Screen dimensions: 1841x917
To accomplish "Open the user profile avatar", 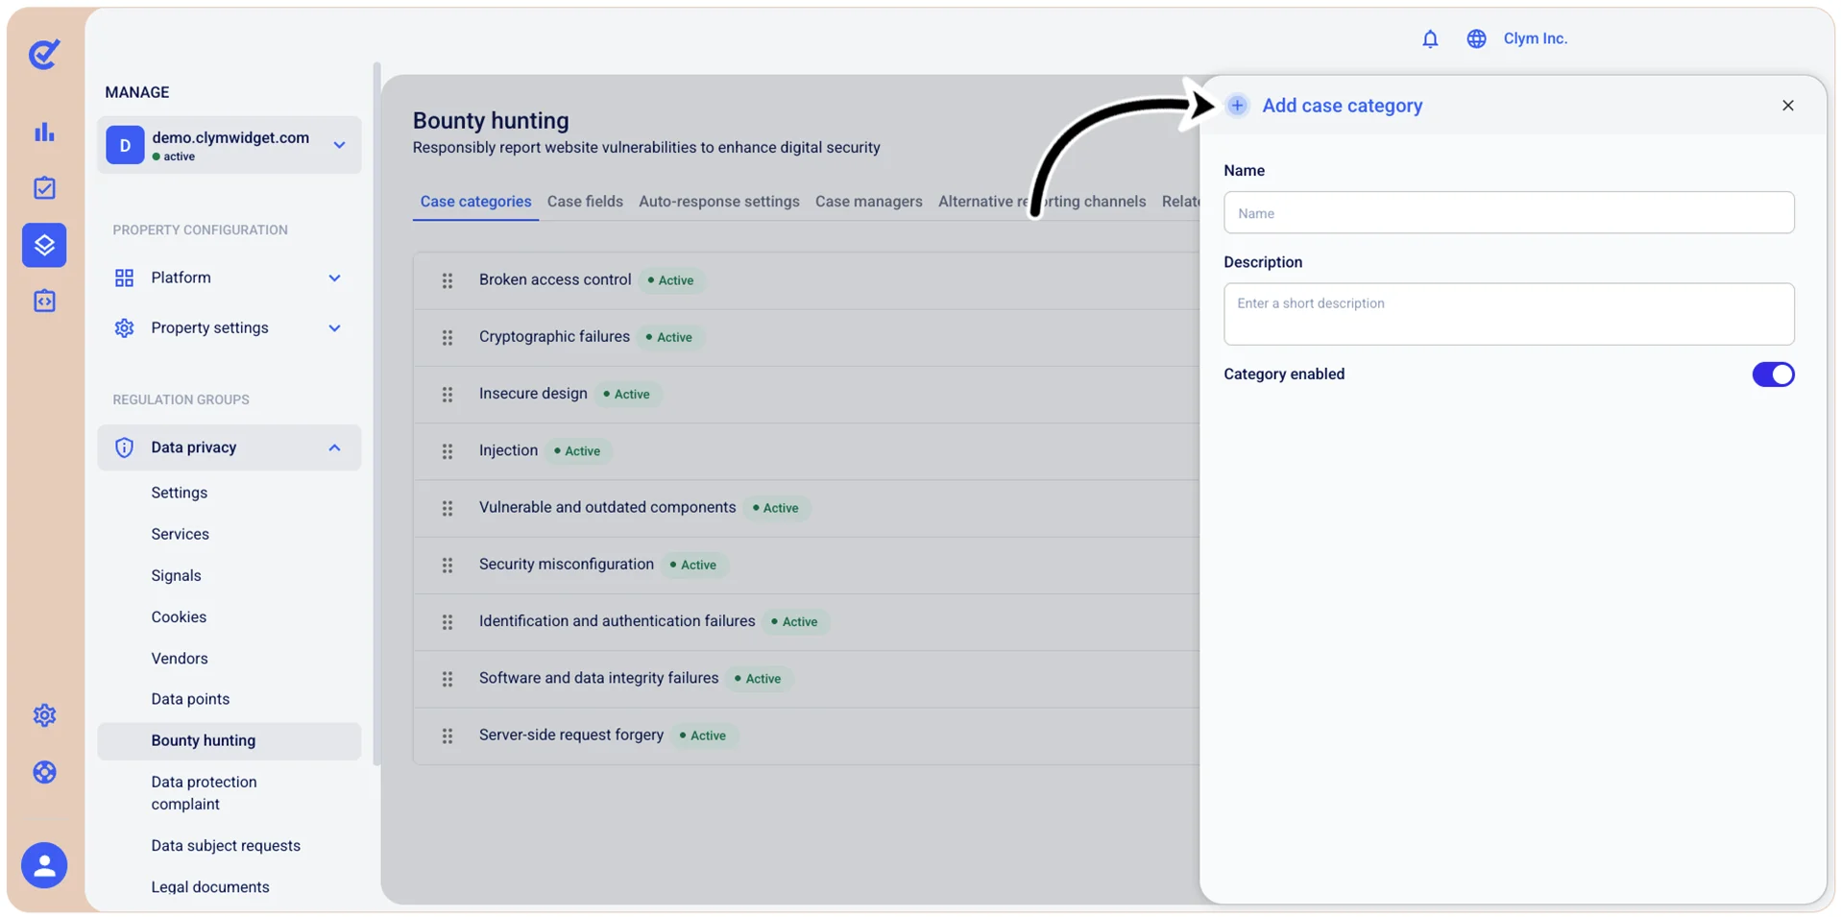I will [x=44, y=865].
